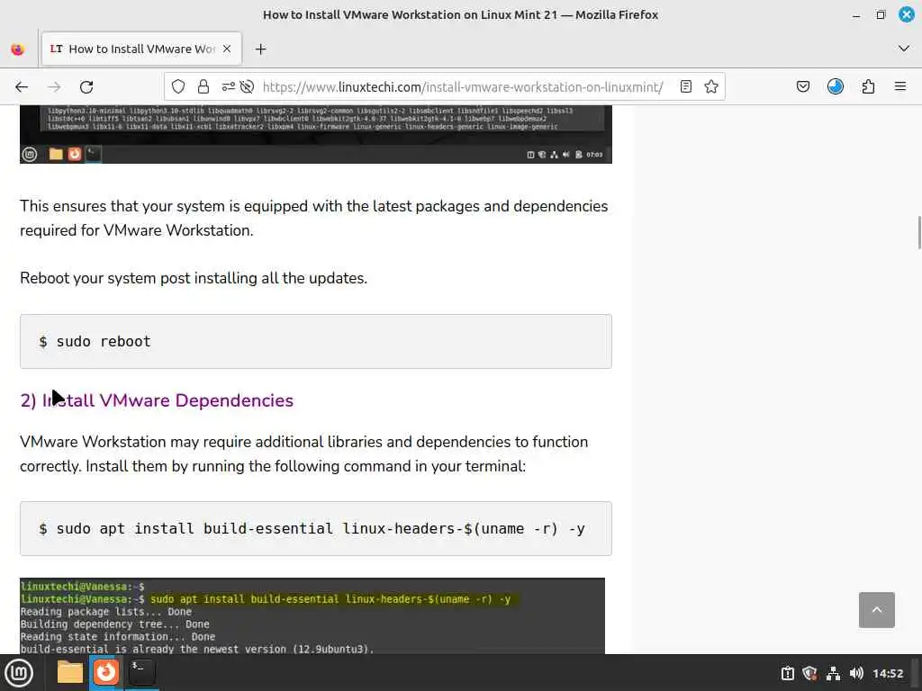Launch the Files folder from the panel
The height and width of the screenshot is (691, 922).
coord(70,672)
